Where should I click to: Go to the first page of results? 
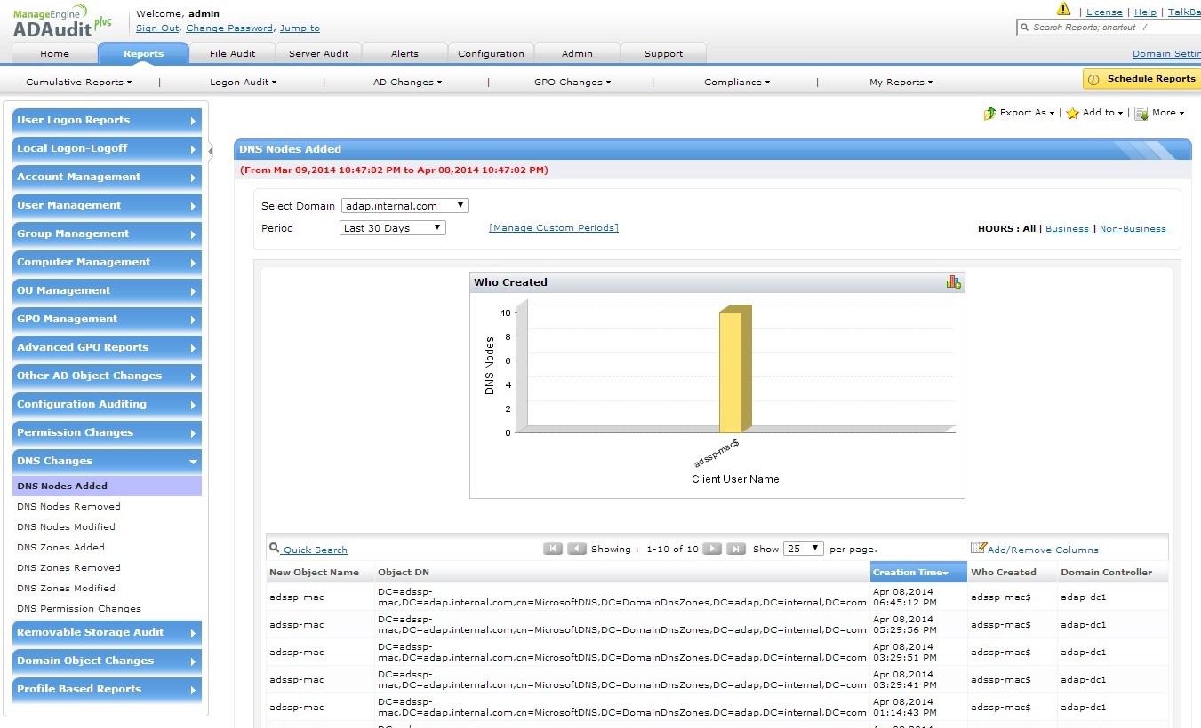[553, 549]
